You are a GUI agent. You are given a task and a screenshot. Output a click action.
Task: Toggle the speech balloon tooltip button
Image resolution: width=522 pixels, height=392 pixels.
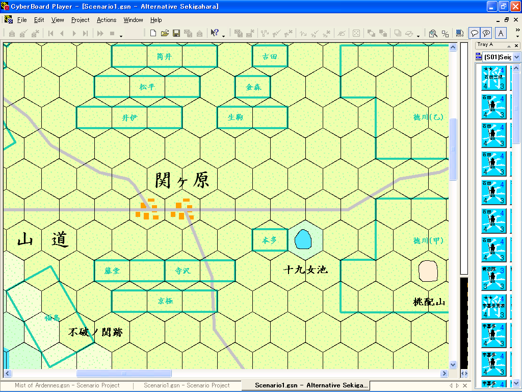474,34
